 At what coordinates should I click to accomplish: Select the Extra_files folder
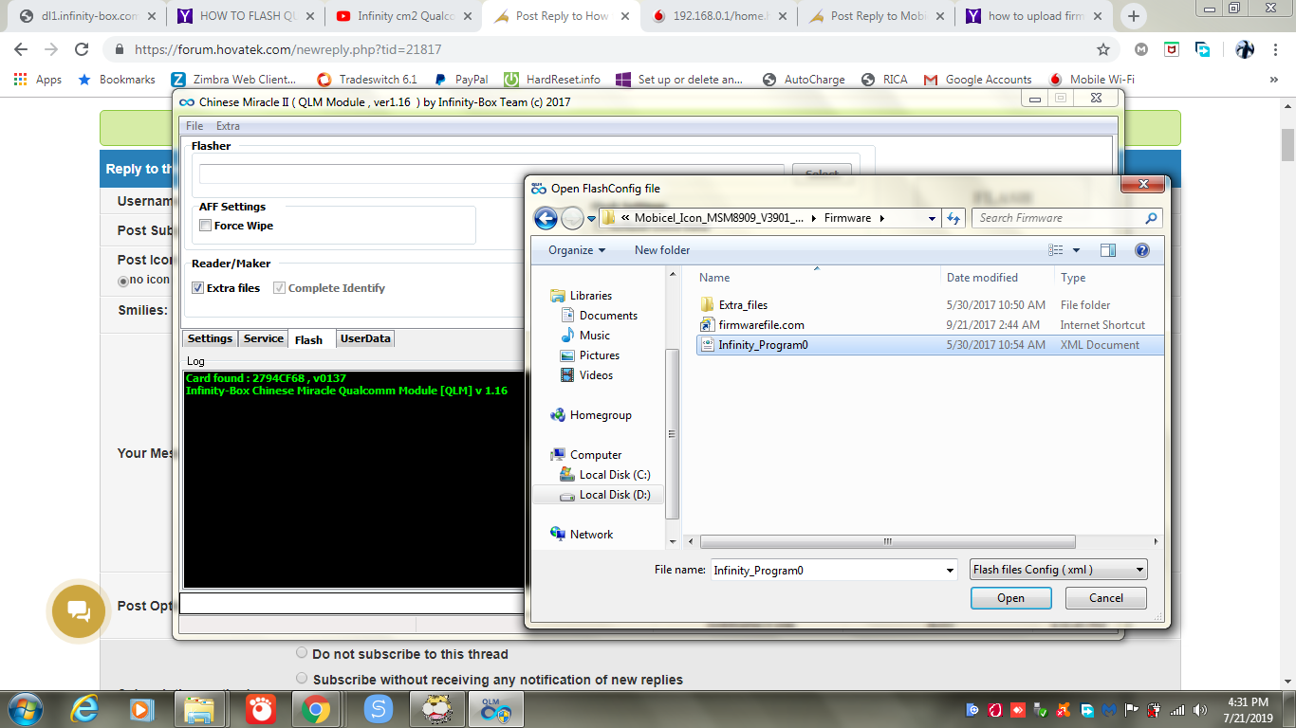tap(743, 305)
